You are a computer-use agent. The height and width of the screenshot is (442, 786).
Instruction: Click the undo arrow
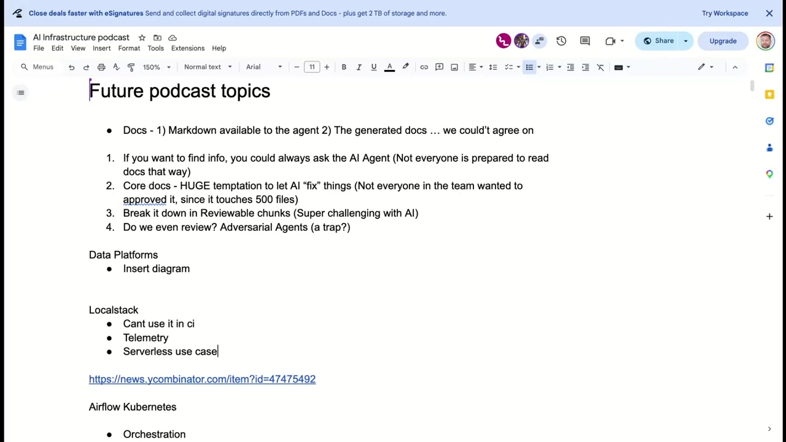point(71,67)
